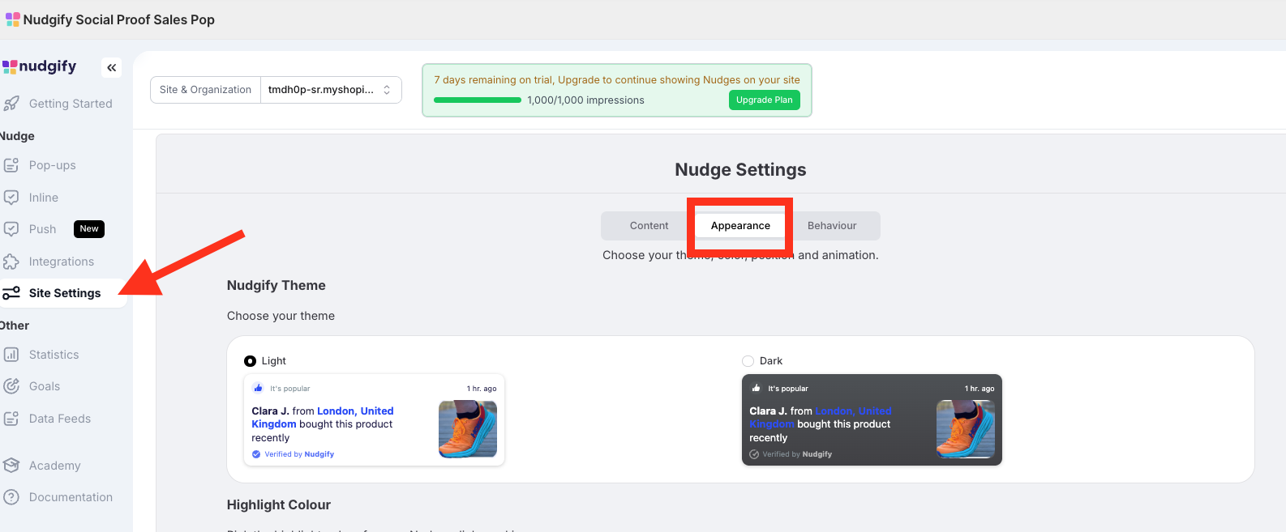This screenshot has height=532, width=1286.
Task: Click the Documentation question mark icon
Action: (11, 497)
